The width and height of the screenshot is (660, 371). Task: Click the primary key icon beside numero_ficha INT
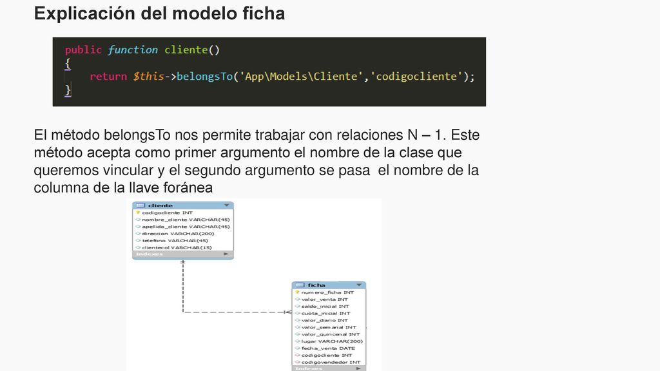point(297,292)
